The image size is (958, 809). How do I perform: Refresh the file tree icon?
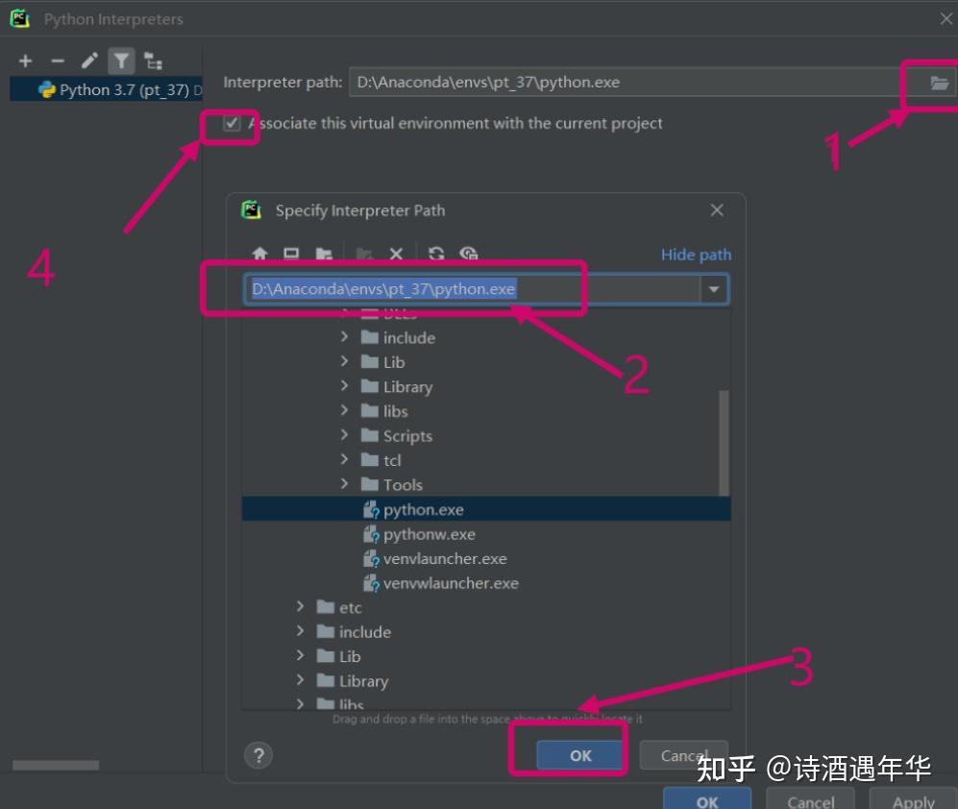tap(436, 254)
